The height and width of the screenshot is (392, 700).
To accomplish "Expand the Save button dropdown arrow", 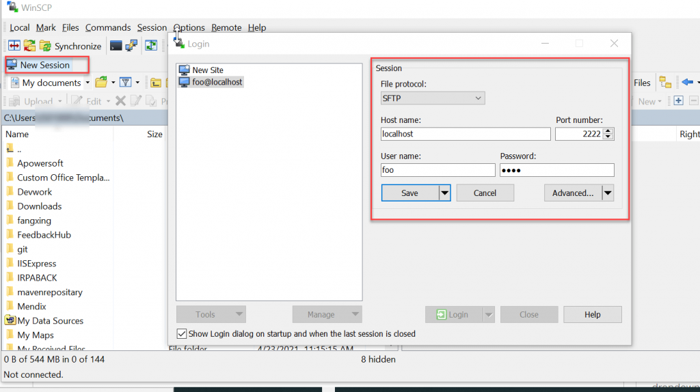I will 444,193.
